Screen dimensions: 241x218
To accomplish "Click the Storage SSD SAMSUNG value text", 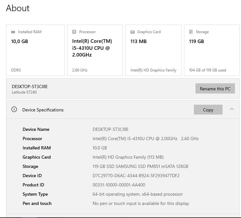I will pos(140,166).
